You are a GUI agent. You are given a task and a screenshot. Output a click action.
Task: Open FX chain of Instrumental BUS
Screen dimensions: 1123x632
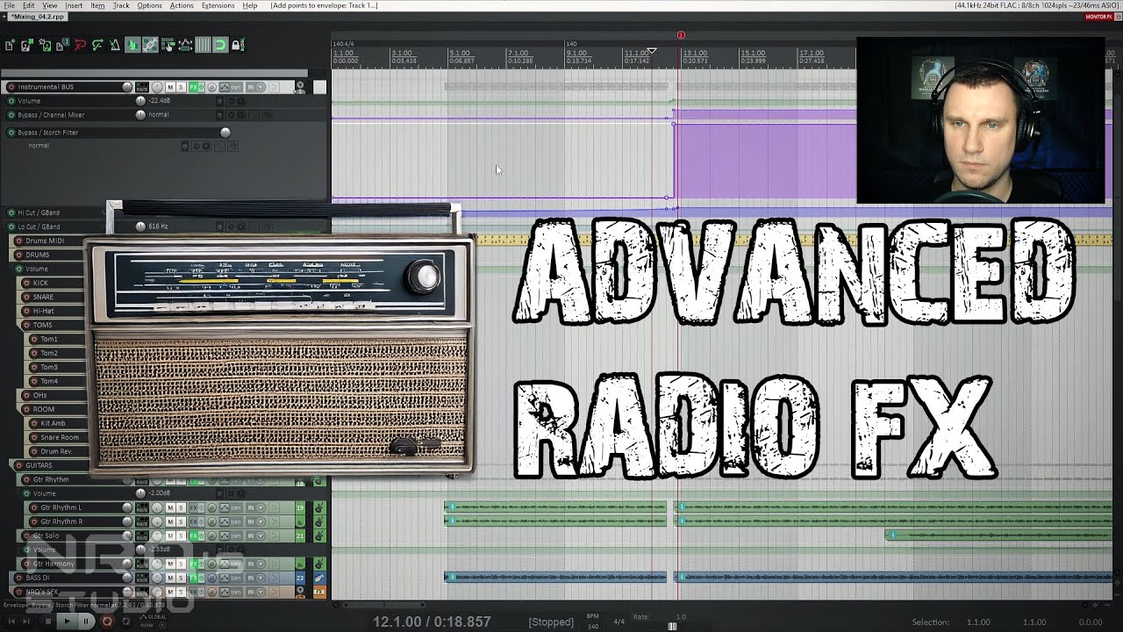click(x=193, y=87)
